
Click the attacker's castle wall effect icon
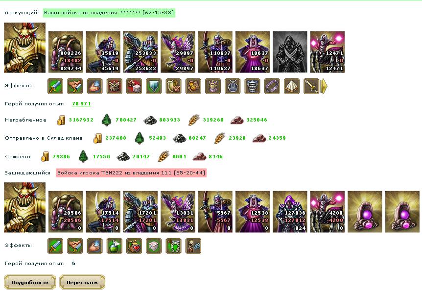point(115,86)
